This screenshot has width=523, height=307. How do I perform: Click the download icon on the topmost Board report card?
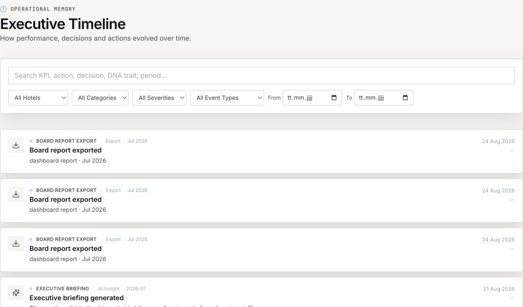tap(15, 145)
